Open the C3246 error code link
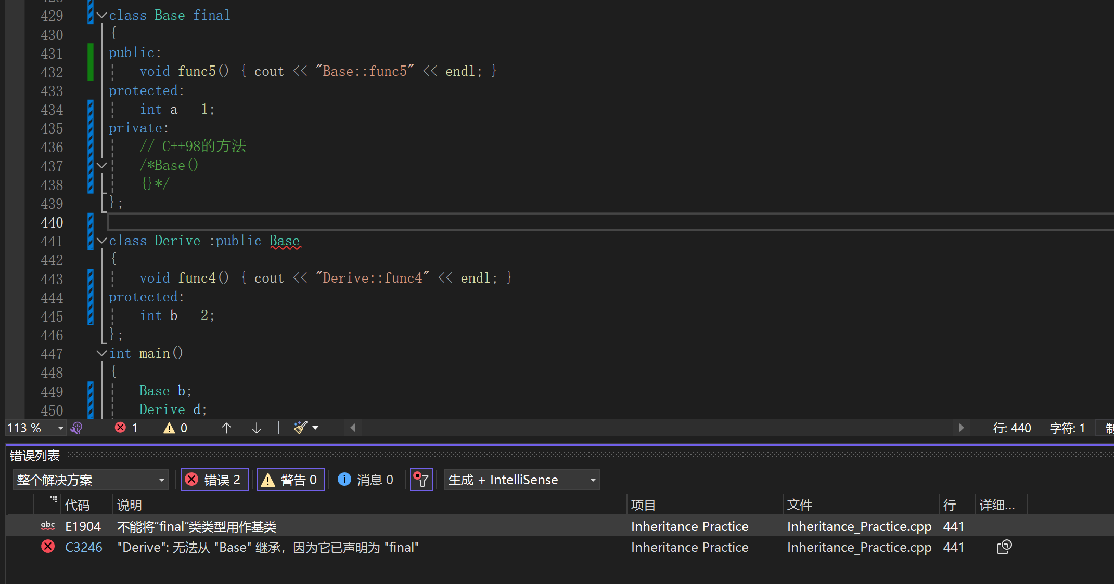This screenshot has height=584, width=1114. click(83, 547)
